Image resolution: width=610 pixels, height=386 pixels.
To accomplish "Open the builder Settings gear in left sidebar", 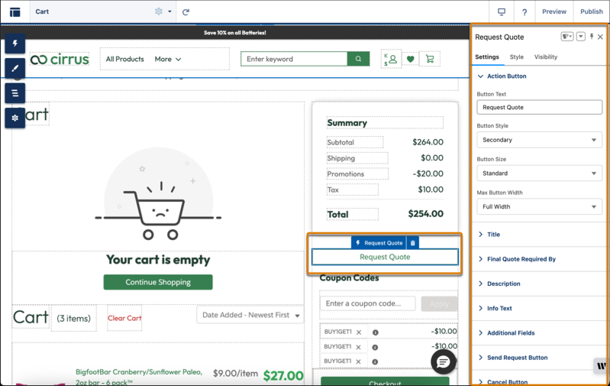I will (x=15, y=118).
